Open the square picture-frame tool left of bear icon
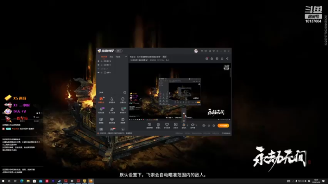This screenshot has height=184, width=328. 101,120
